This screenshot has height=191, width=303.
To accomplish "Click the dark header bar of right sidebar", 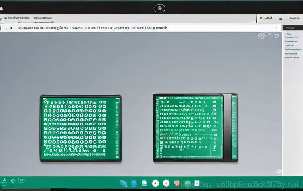I will tap(292, 28).
